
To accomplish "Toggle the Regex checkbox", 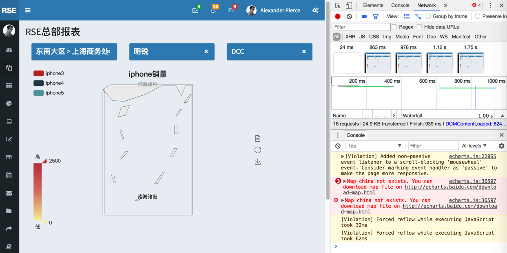I will pos(394,27).
